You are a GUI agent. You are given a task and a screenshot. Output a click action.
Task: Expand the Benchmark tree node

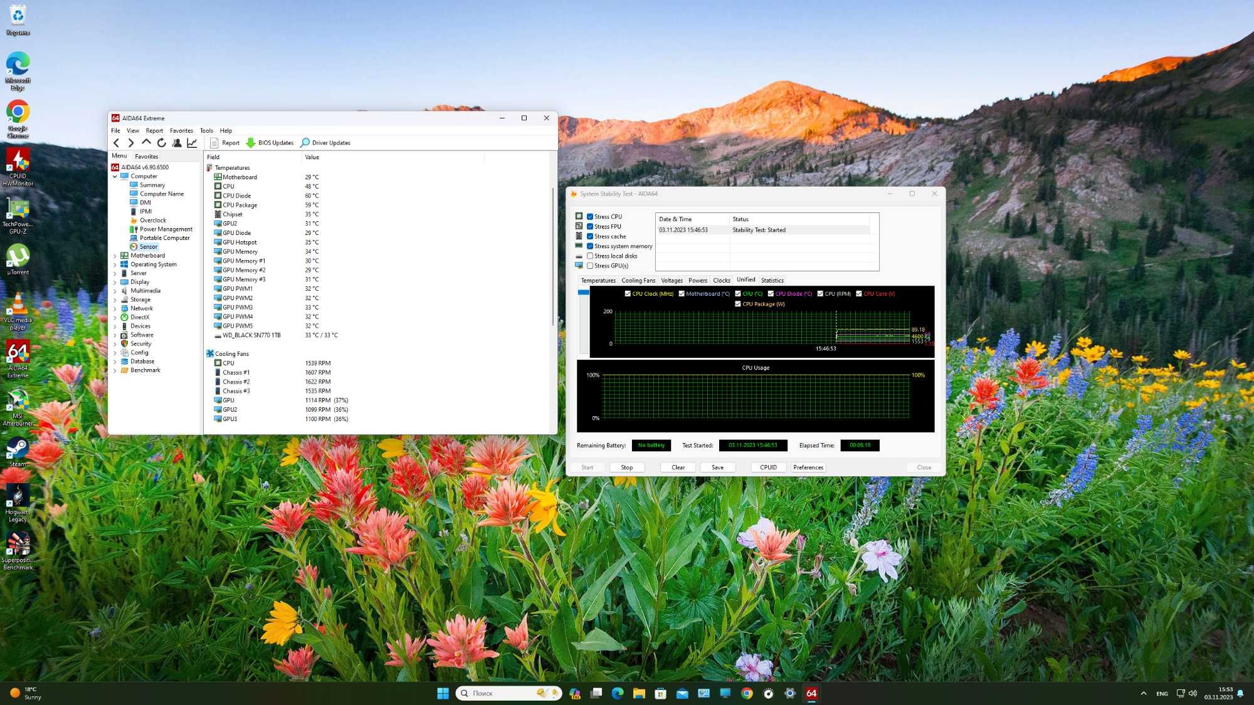(115, 370)
